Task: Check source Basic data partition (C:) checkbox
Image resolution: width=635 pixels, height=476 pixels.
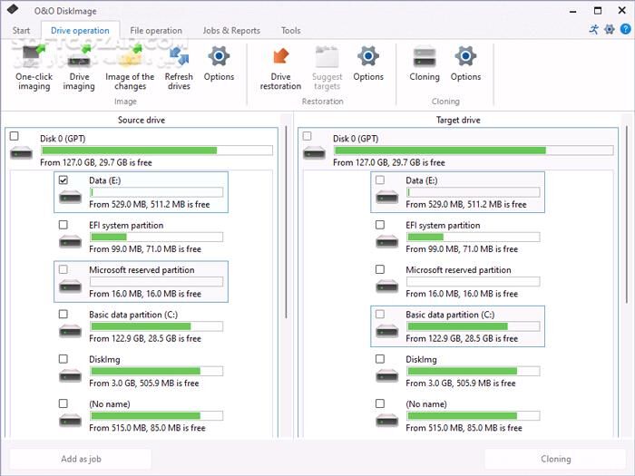Action: coord(63,314)
